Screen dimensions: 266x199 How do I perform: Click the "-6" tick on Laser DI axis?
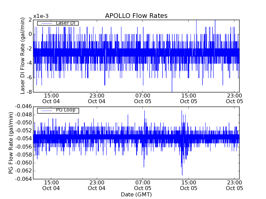tap(29, 78)
